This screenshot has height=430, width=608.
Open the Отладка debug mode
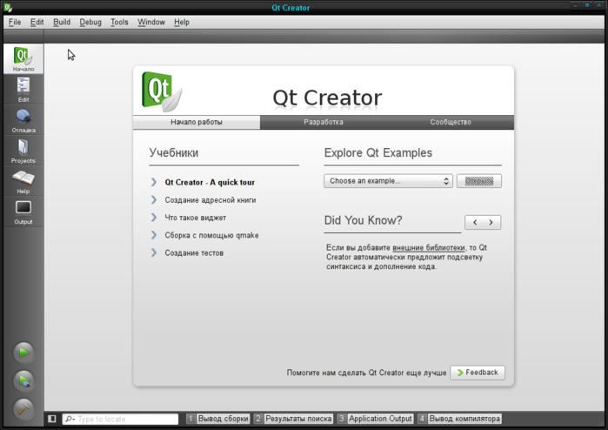pos(23,120)
